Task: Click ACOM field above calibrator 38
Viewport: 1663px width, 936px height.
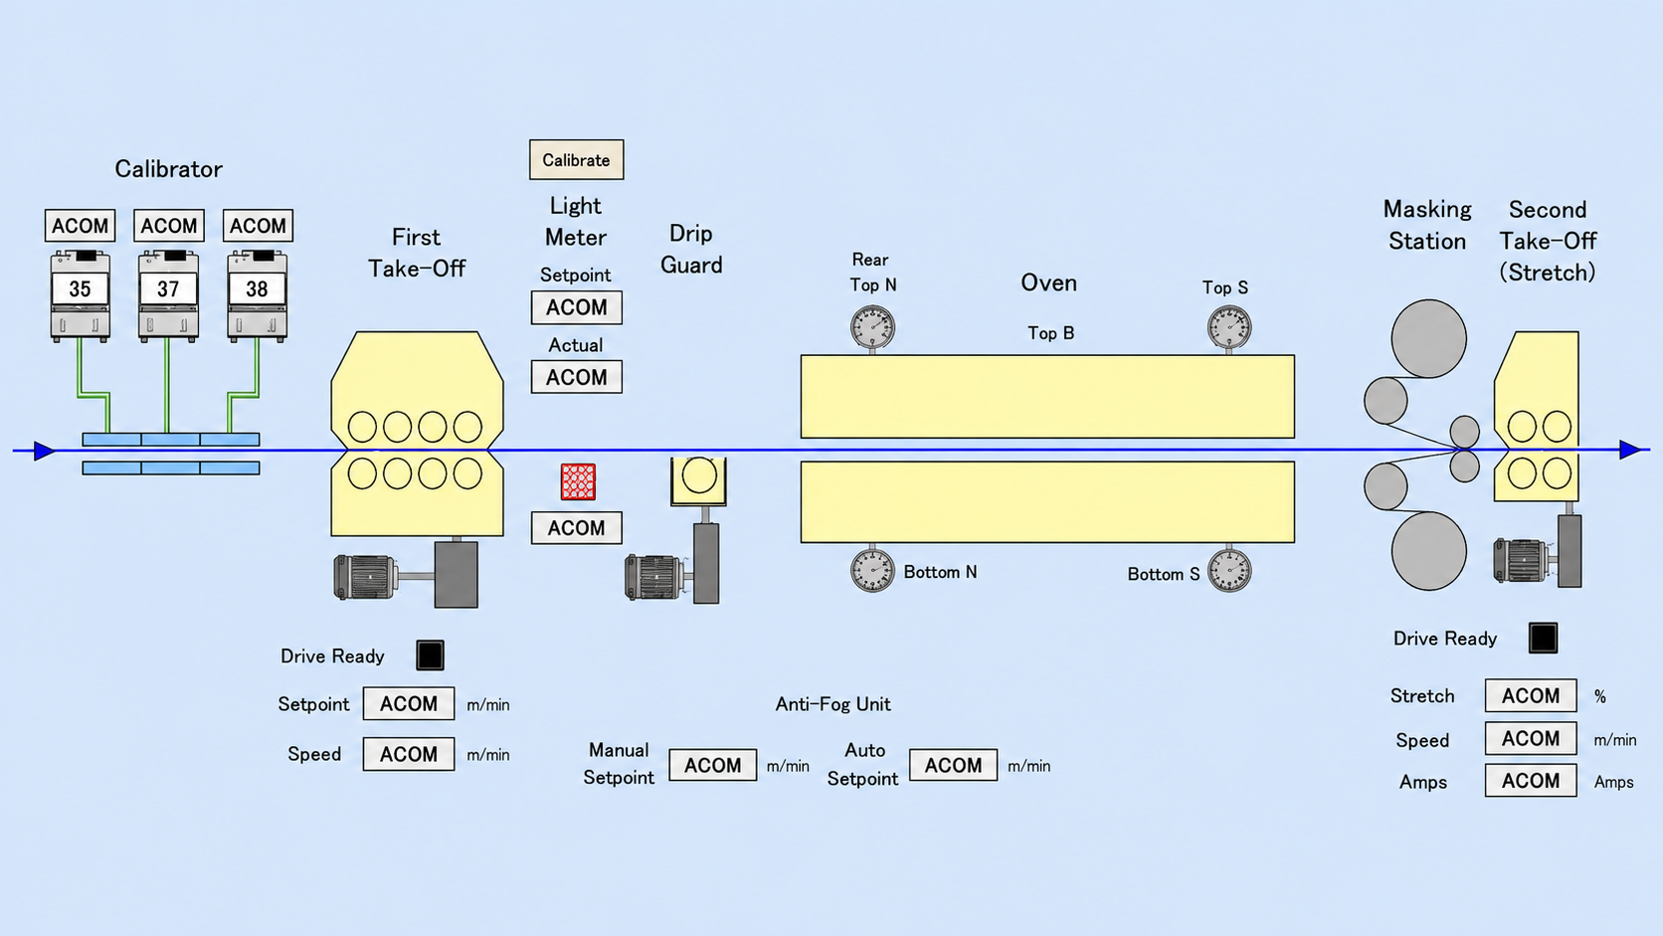Action: pyautogui.click(x=258, y=226)
